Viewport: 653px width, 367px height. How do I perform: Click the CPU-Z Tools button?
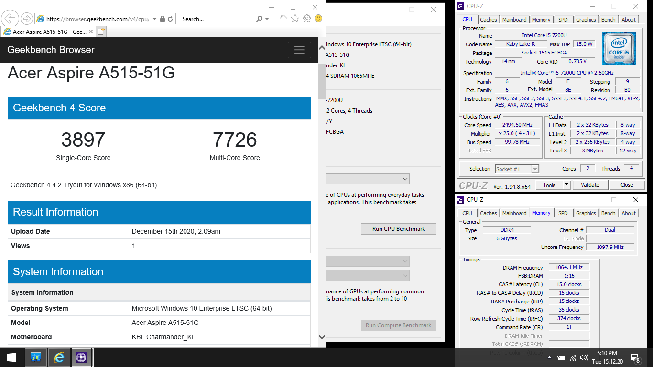[x=549, y=185]
